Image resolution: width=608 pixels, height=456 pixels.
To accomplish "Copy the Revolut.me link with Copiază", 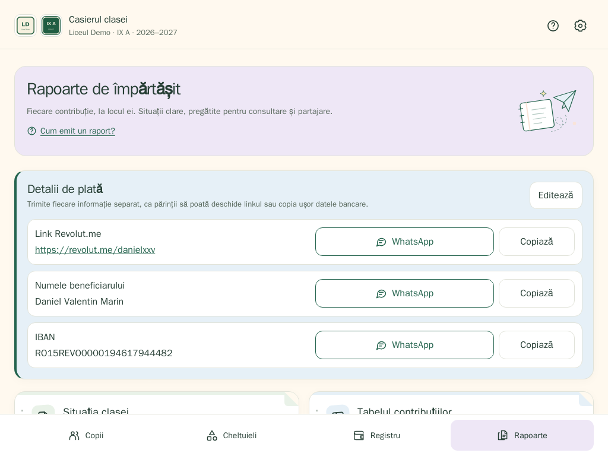I will (x=536, y=242).
